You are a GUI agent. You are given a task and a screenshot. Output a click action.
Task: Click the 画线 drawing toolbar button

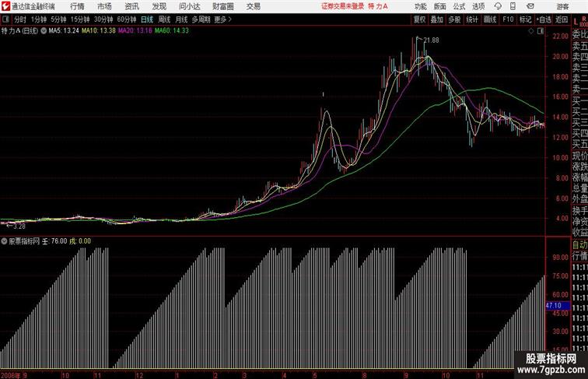(x=490, y=19)
